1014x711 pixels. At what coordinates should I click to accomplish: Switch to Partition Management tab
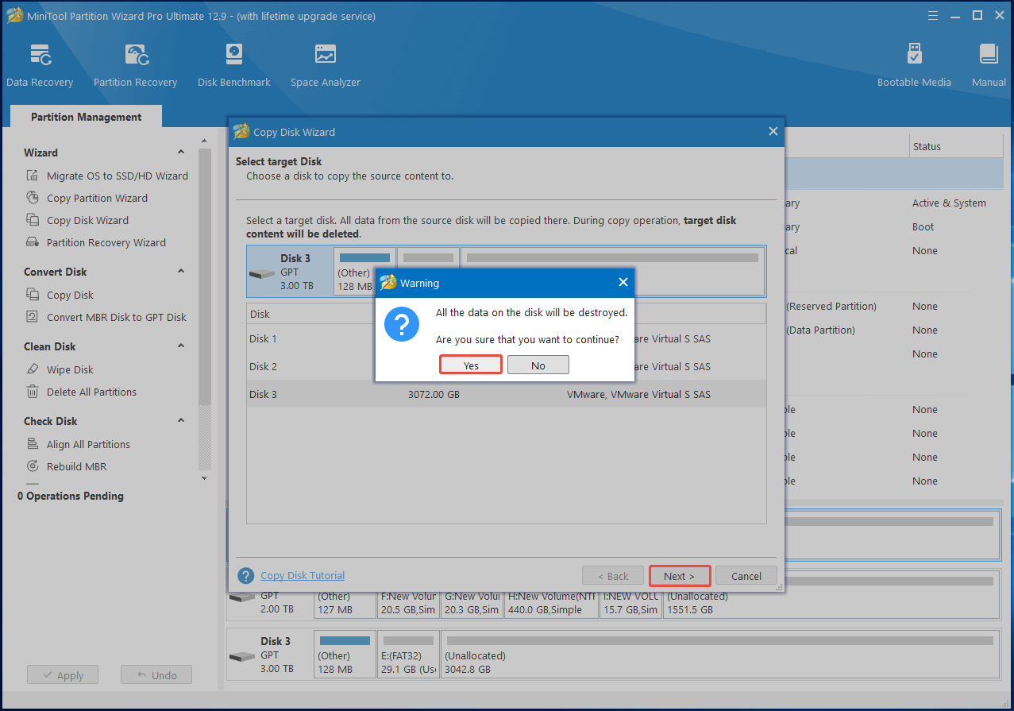[87, 117]
